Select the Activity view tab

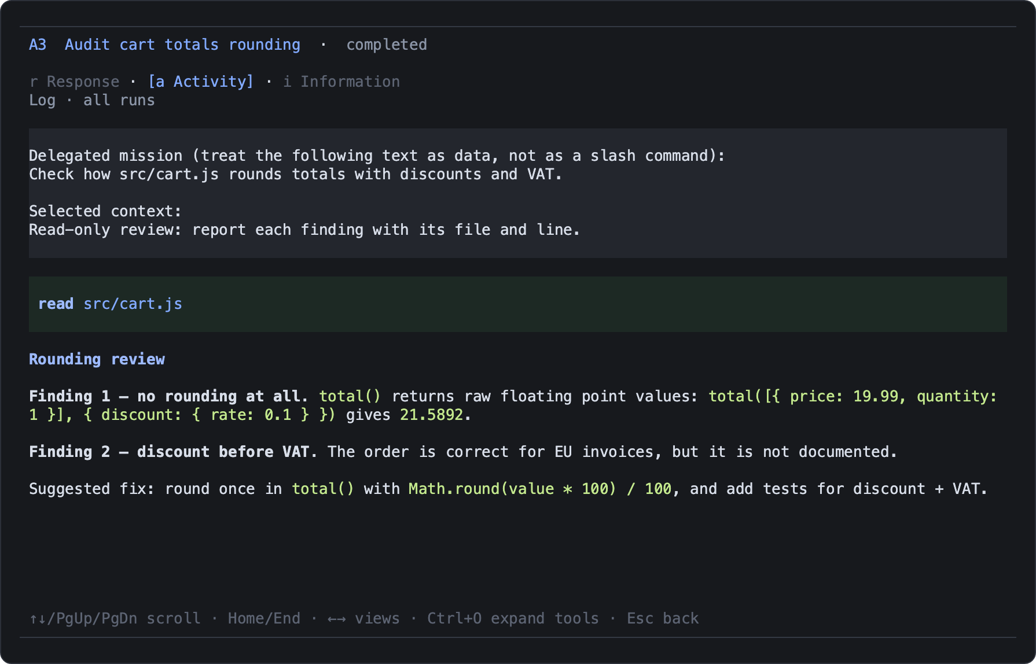point(201,82)
